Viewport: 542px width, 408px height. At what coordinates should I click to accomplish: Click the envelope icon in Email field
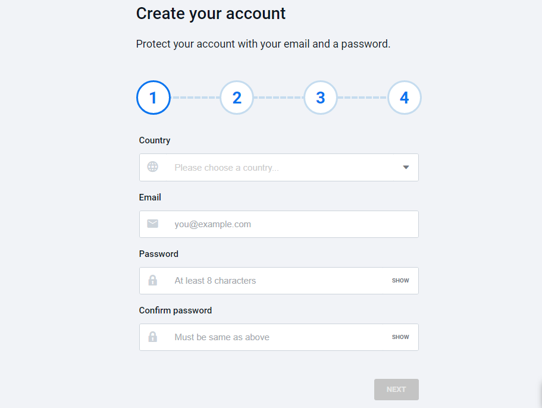[153, 224]
